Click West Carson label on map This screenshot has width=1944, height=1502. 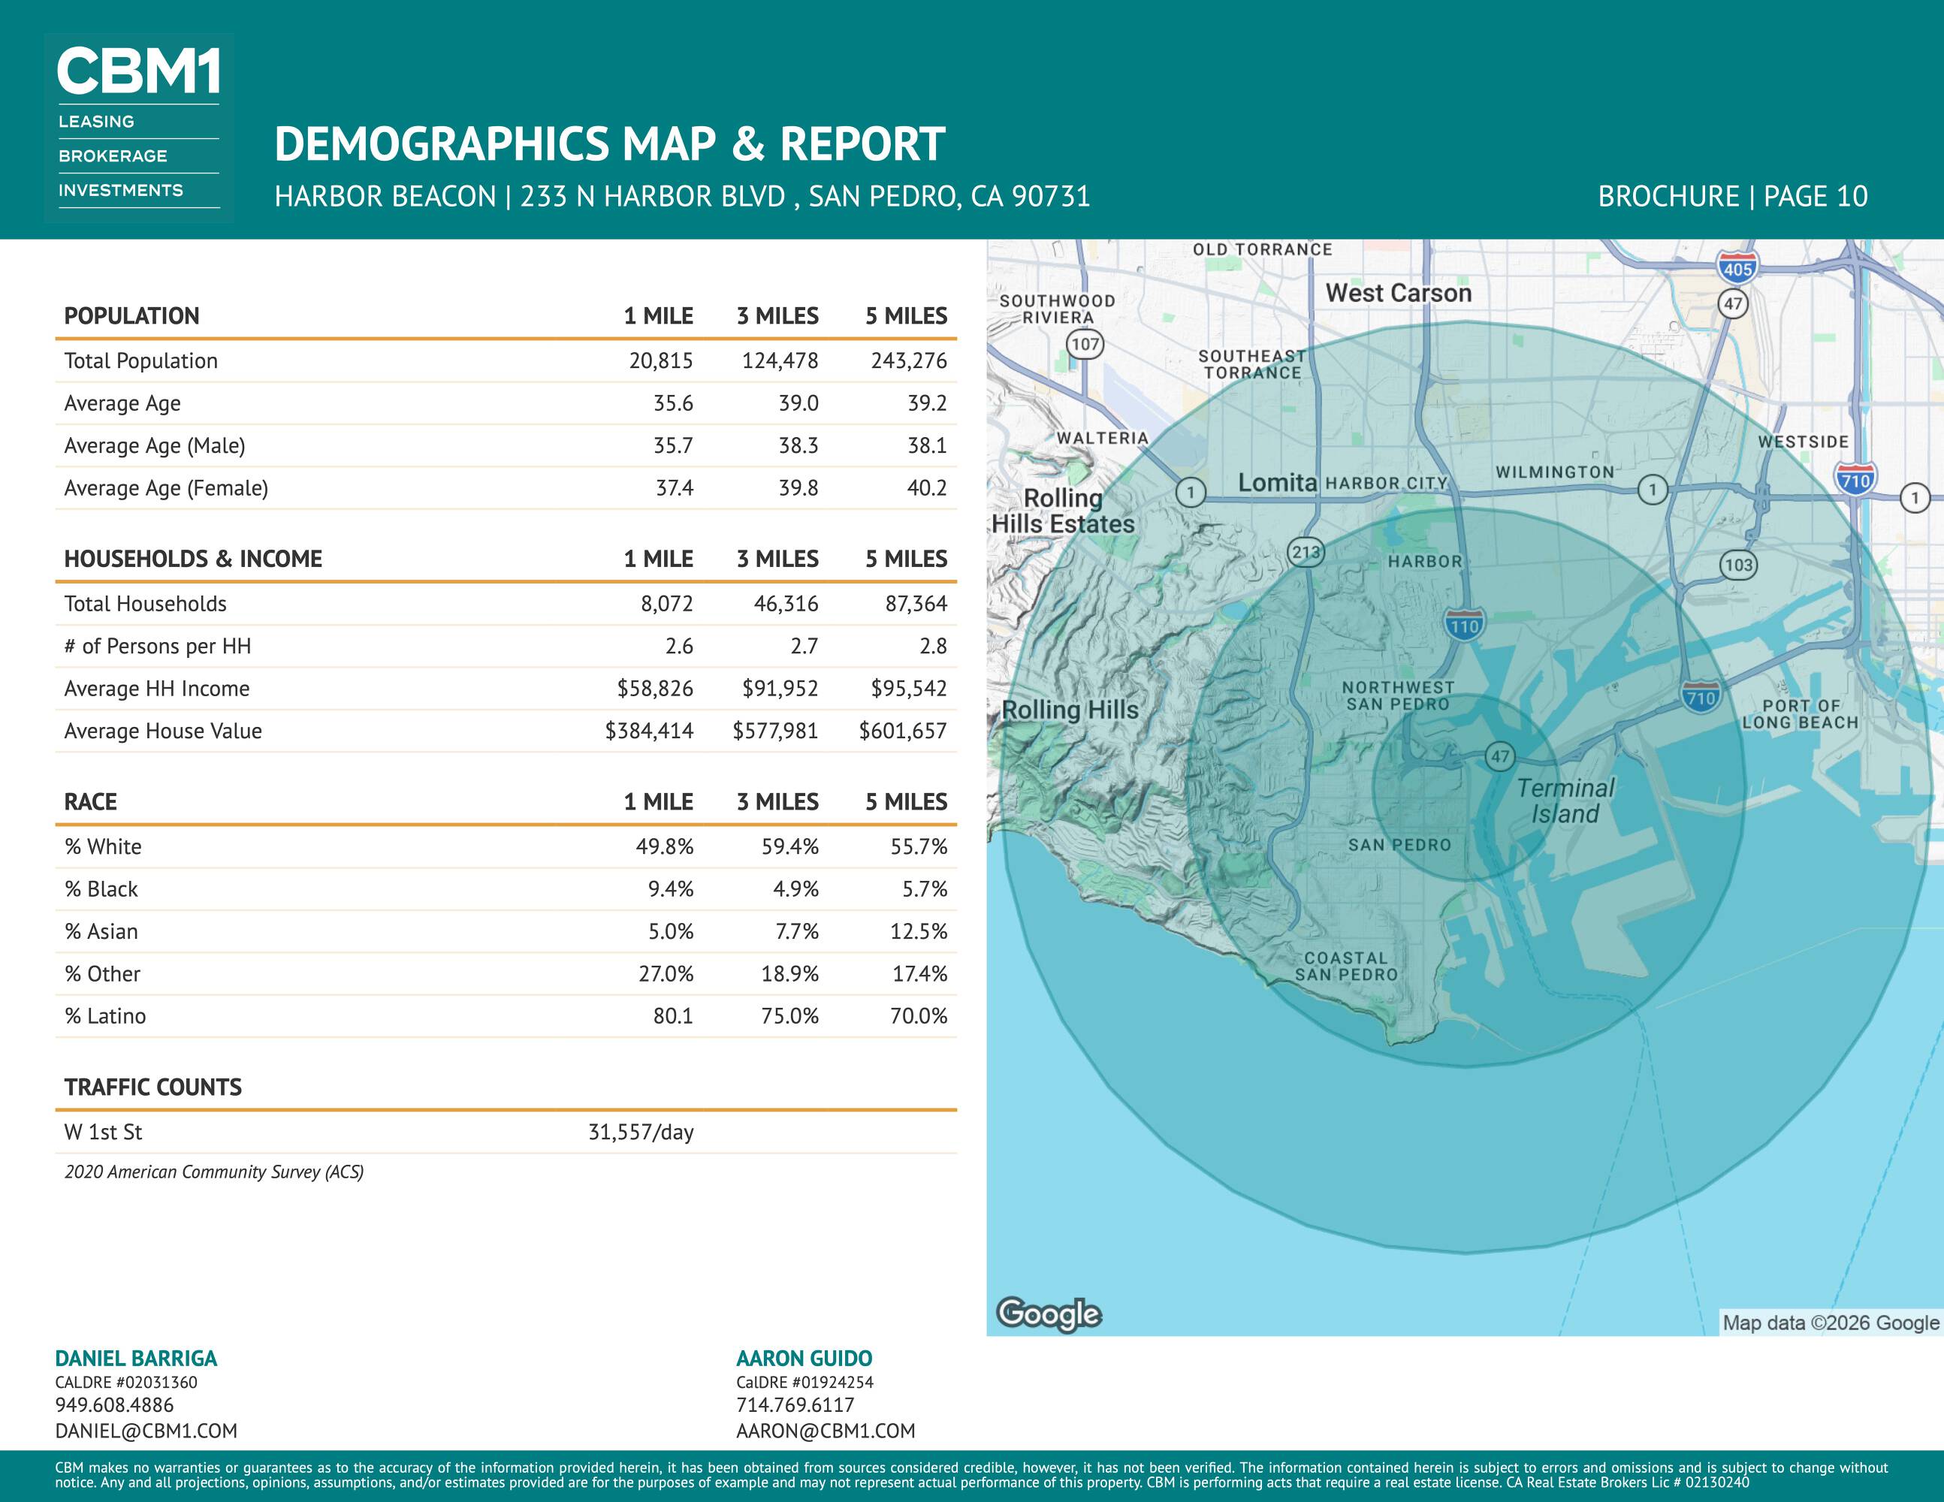pyautogui.click(x=1399, y=293)
